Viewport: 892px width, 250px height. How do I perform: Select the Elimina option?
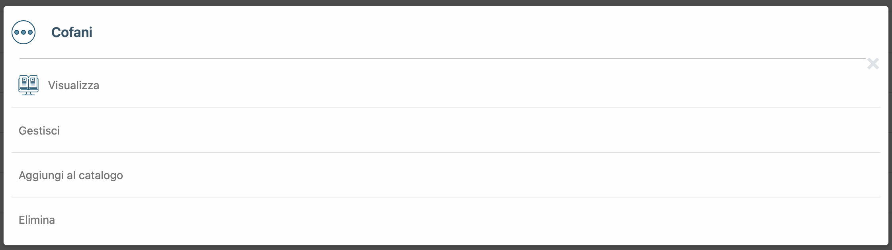pos(37,220)
